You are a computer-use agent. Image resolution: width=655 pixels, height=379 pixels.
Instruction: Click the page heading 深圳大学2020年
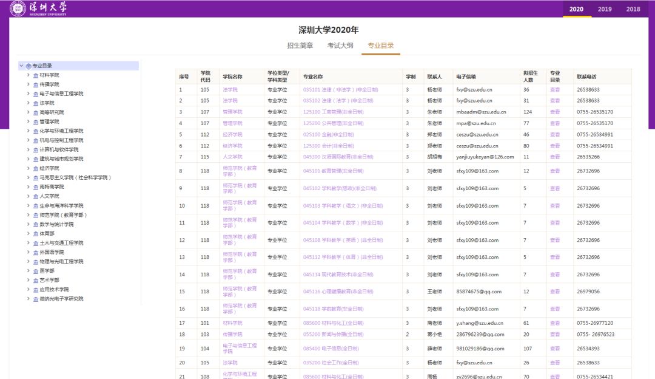tap(328, 30)
